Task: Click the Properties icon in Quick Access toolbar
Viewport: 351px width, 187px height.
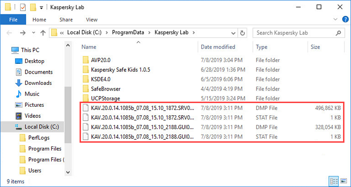Action: tap(22, 8)
